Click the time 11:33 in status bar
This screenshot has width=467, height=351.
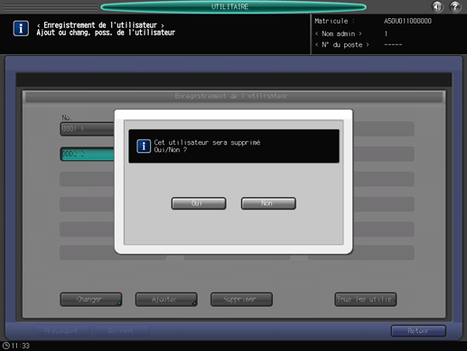click(x=21, y=346)
